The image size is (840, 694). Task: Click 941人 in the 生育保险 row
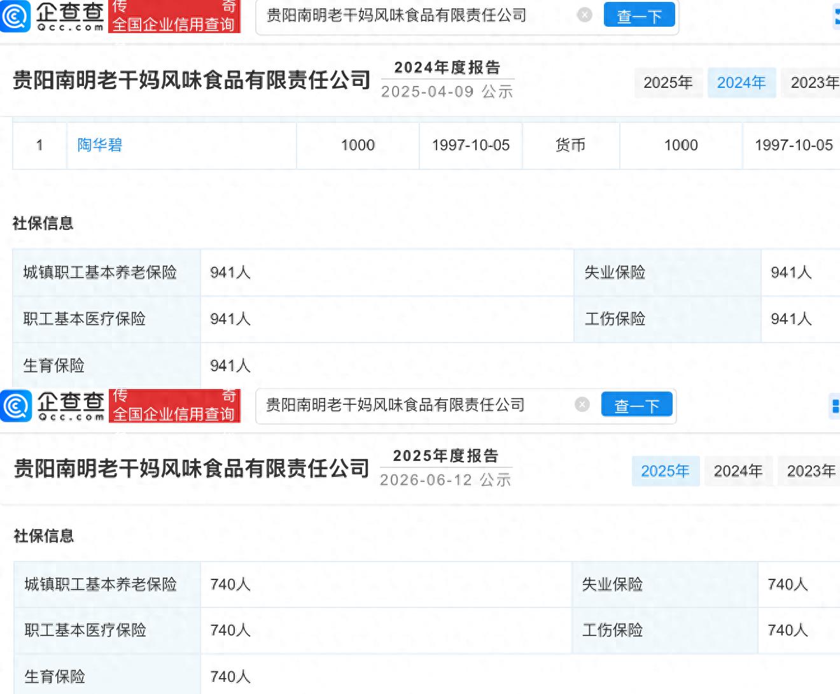click(230, 365)
